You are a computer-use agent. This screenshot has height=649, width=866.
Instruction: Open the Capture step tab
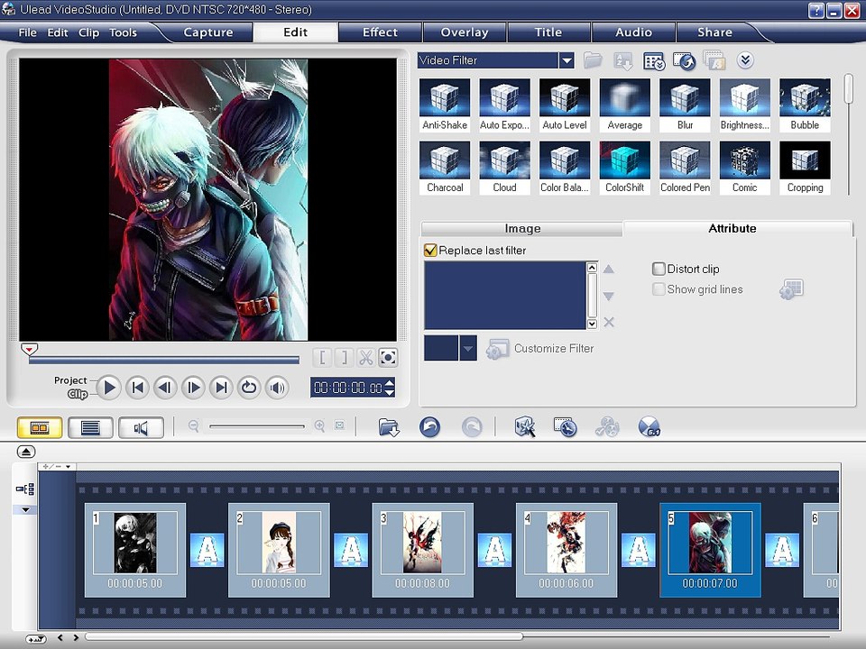coord(207,32)
